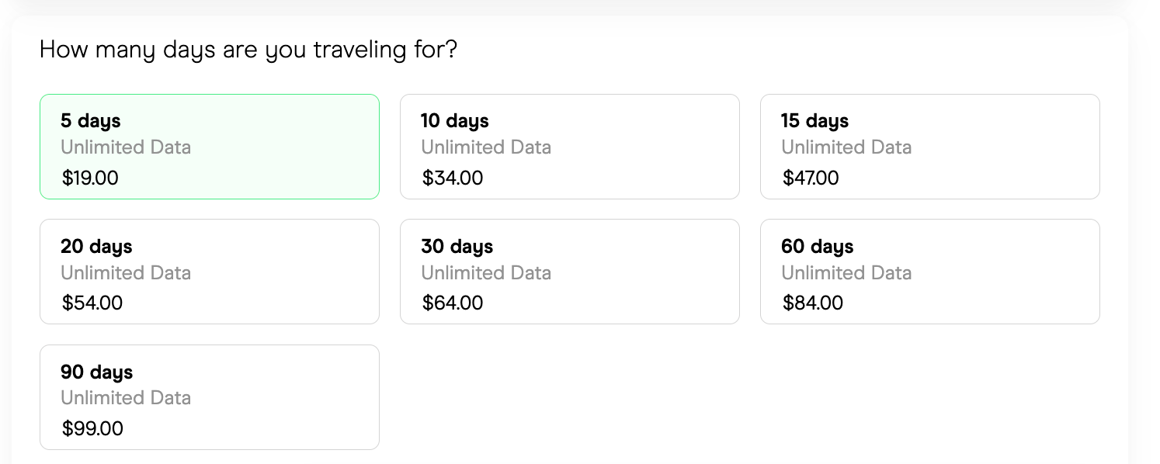
Task: Choose the 20 days plan
Action: tap(209, 271)
